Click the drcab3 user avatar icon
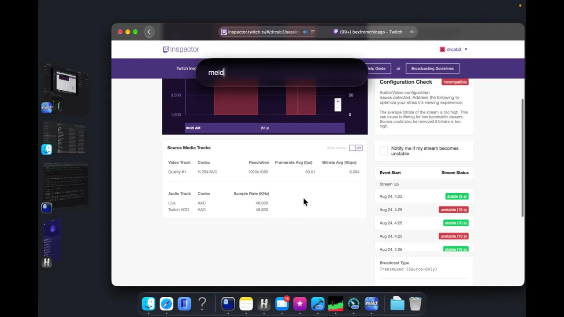This screenshot has width=564, height=317. pyautogui.click(x=442, y=49)
